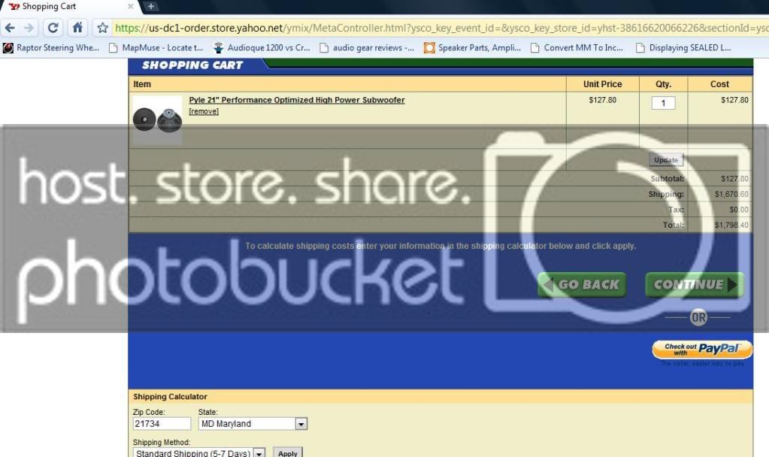Select the $1,670.60 shipping cost
The height and width of the screenshot is (457, 769).
click(x=731, y=194)
